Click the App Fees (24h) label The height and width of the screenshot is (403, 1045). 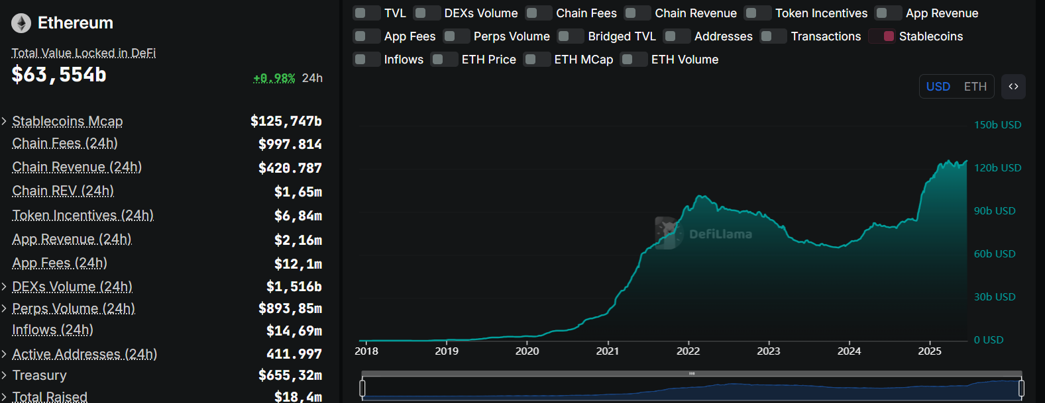pos(60,263)
